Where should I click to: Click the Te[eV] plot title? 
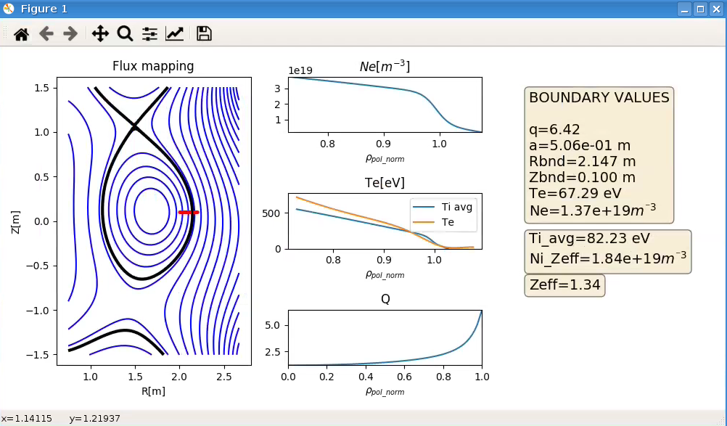point(385,183)
